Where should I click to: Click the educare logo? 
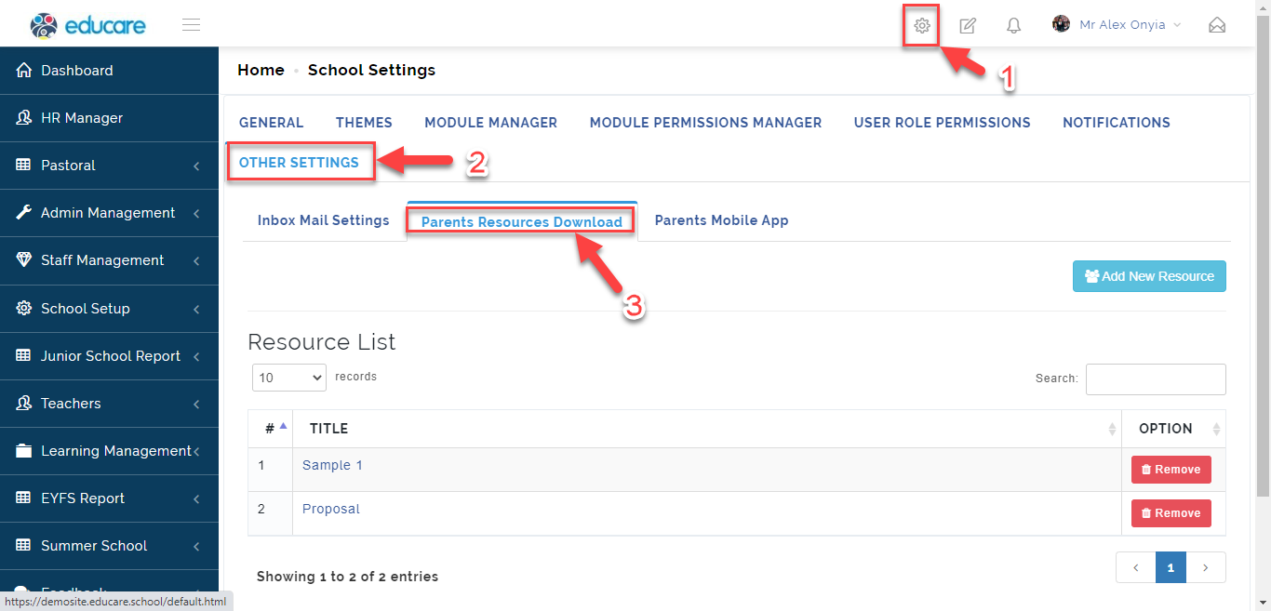(x=87, y=25)
